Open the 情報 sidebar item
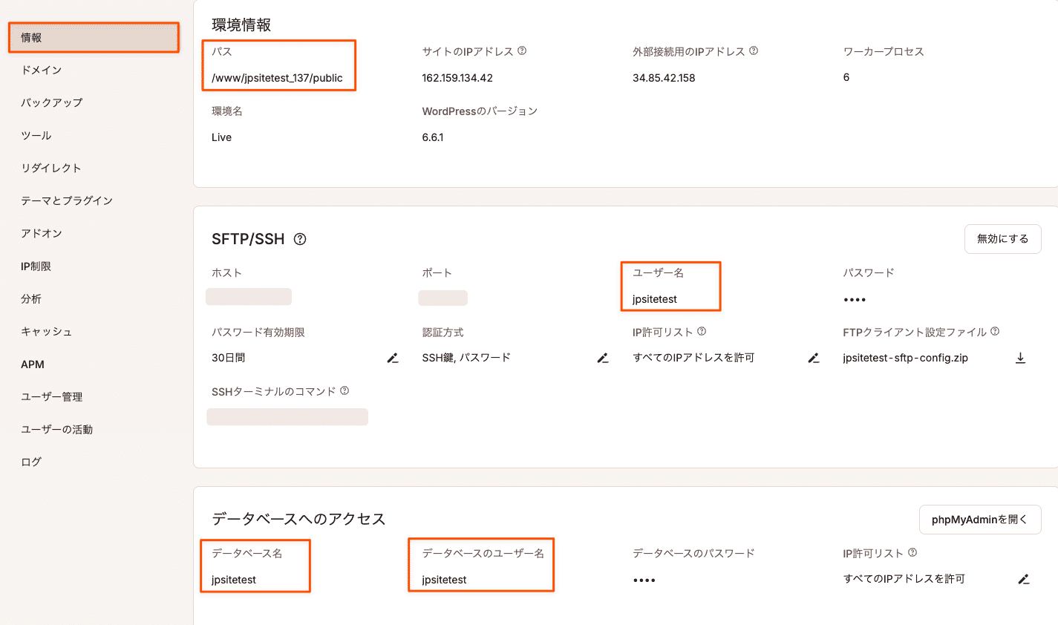1058x625 pixels. pos(94,38)
